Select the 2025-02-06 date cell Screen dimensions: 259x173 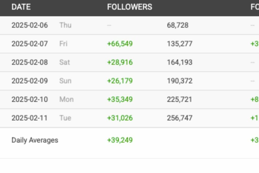coord(30,25)
